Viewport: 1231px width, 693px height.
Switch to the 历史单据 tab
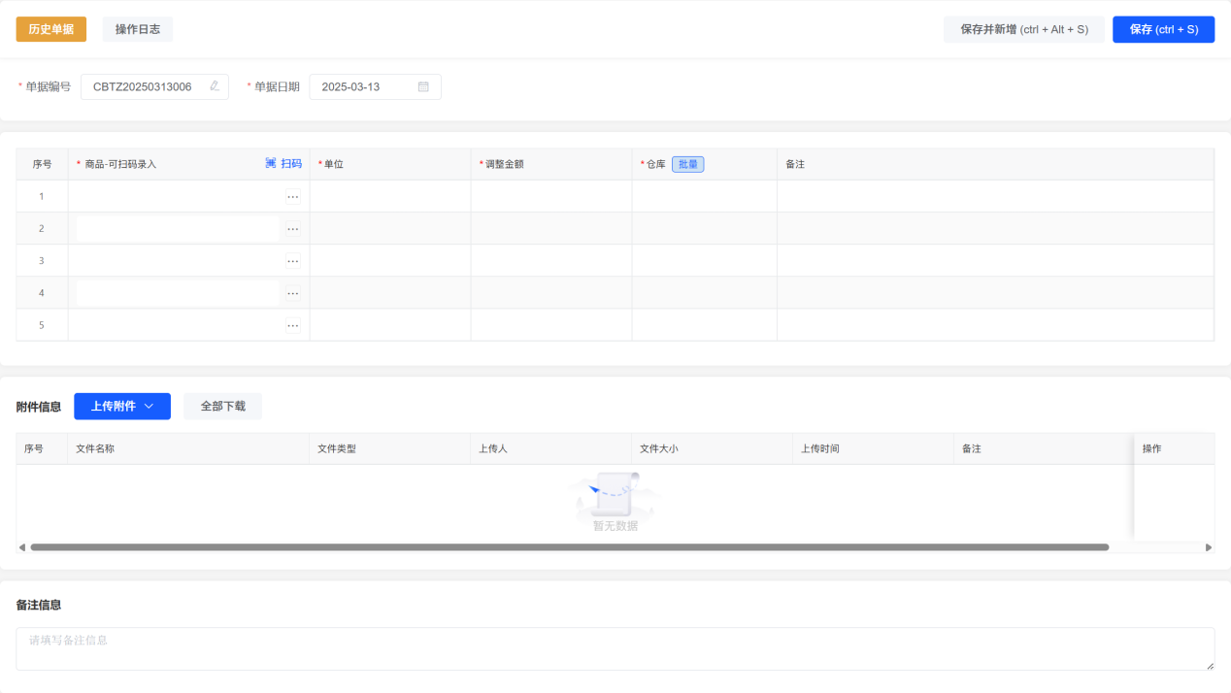[50, 29]
